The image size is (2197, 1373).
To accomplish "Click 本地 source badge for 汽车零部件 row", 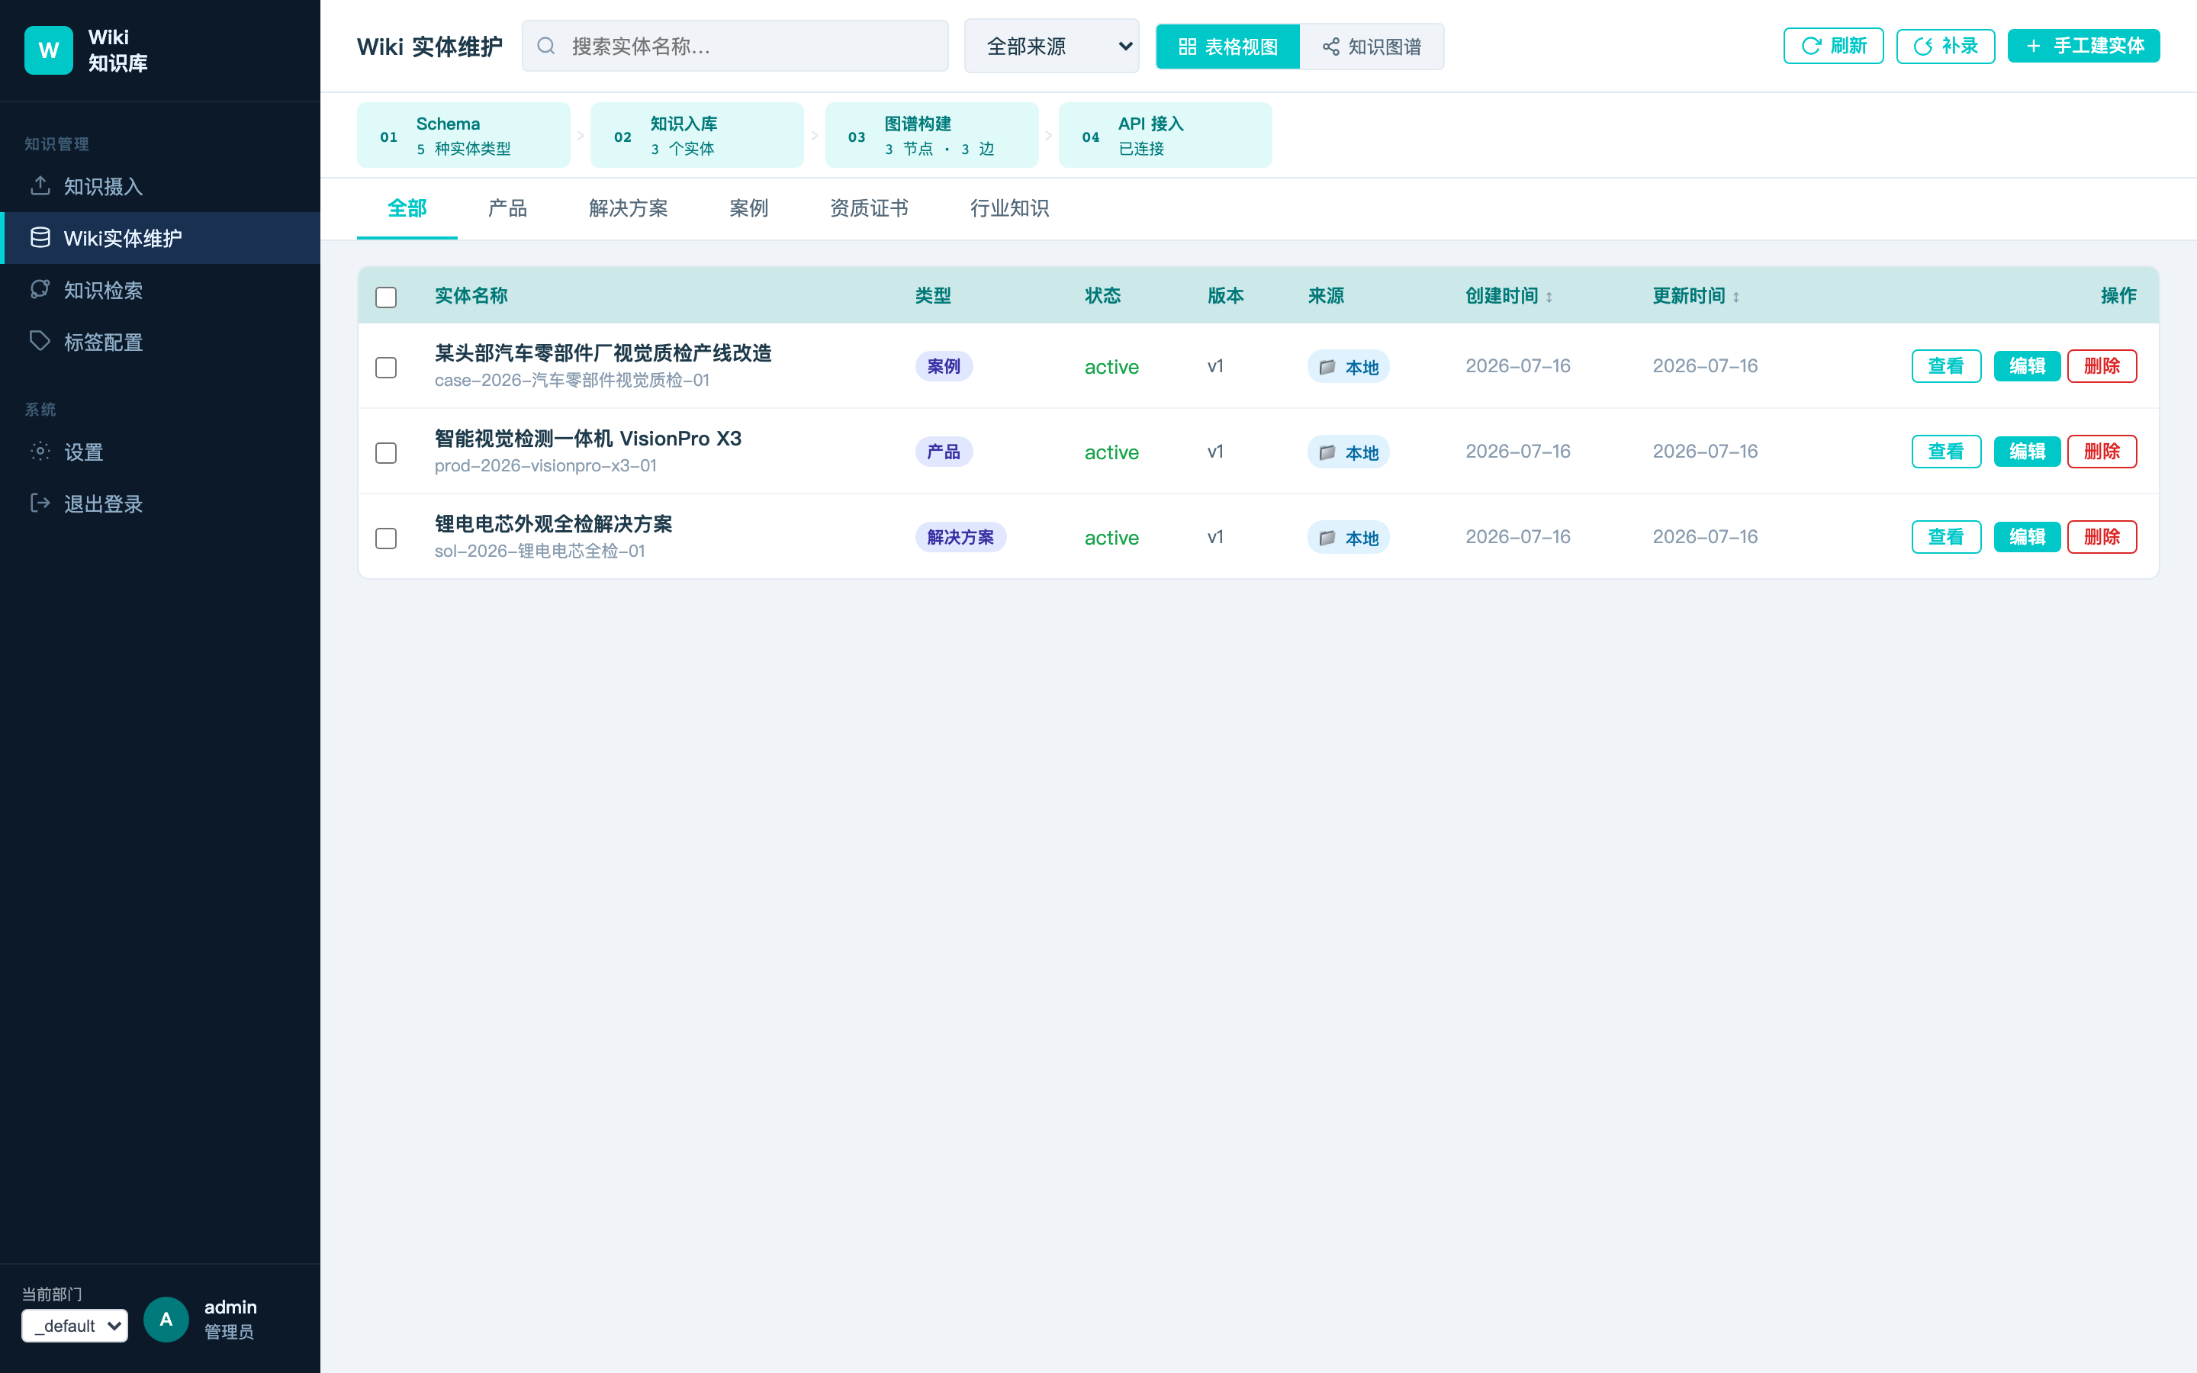I will [1348, 367].
